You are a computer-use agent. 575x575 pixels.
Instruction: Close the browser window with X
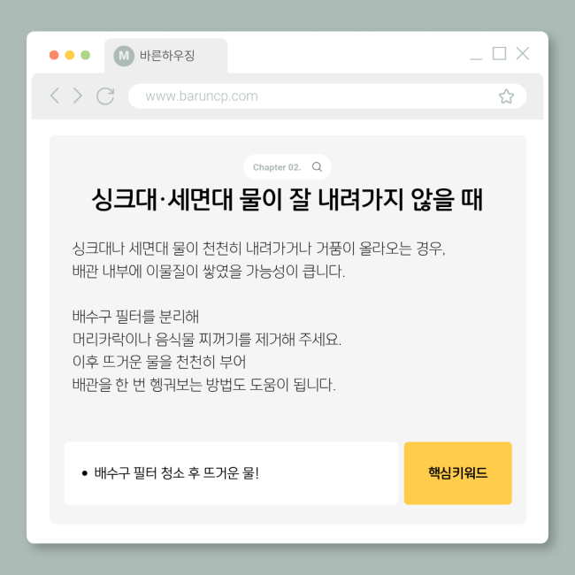(523, 54)
